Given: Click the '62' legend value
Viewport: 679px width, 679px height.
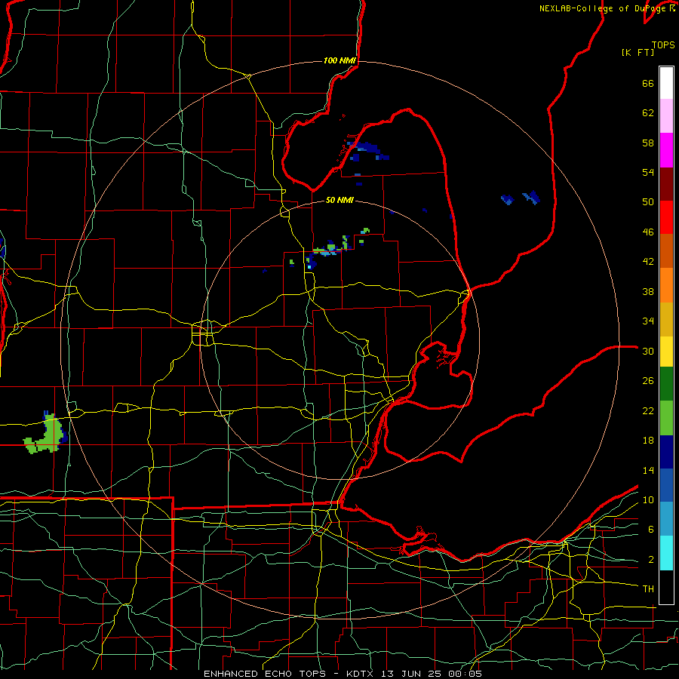Looking at the screenshot, I should pos(648,113).
